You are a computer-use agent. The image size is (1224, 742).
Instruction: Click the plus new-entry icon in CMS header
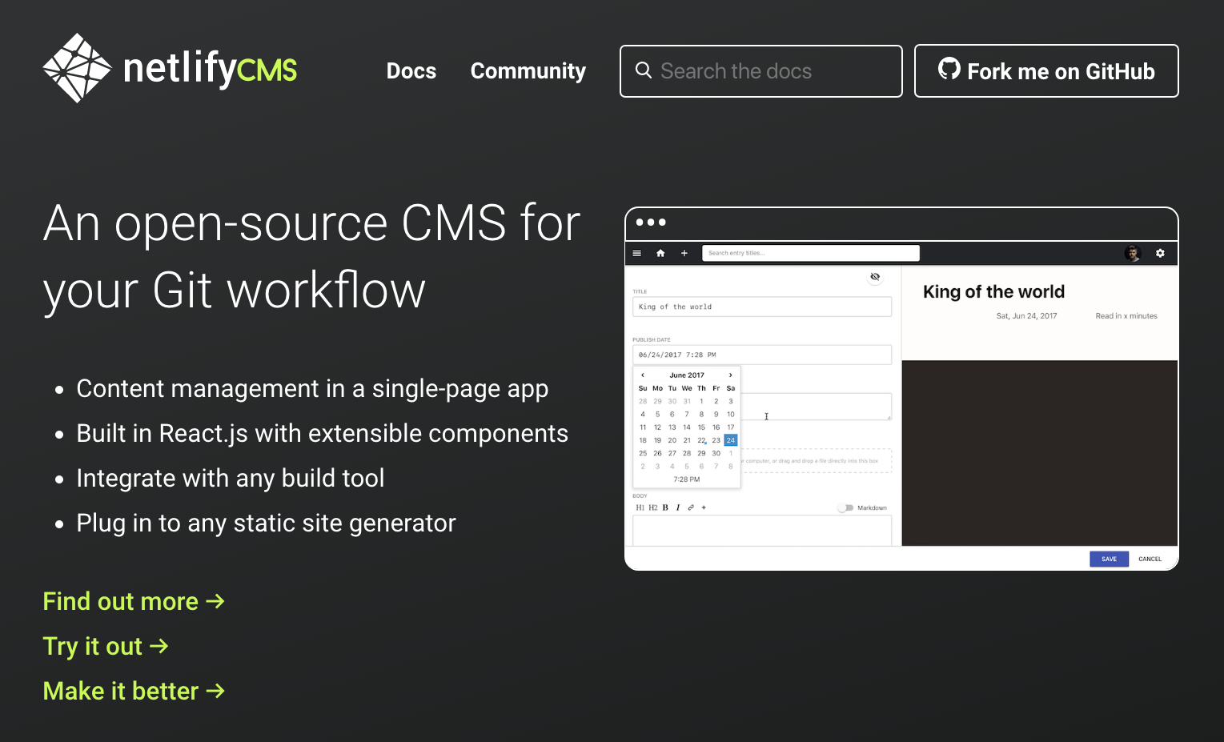(x=684, y=253)
